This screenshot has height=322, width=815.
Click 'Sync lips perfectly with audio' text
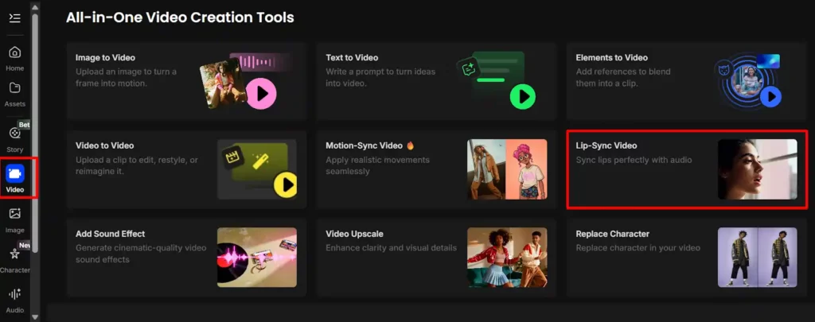pos(634,160)
